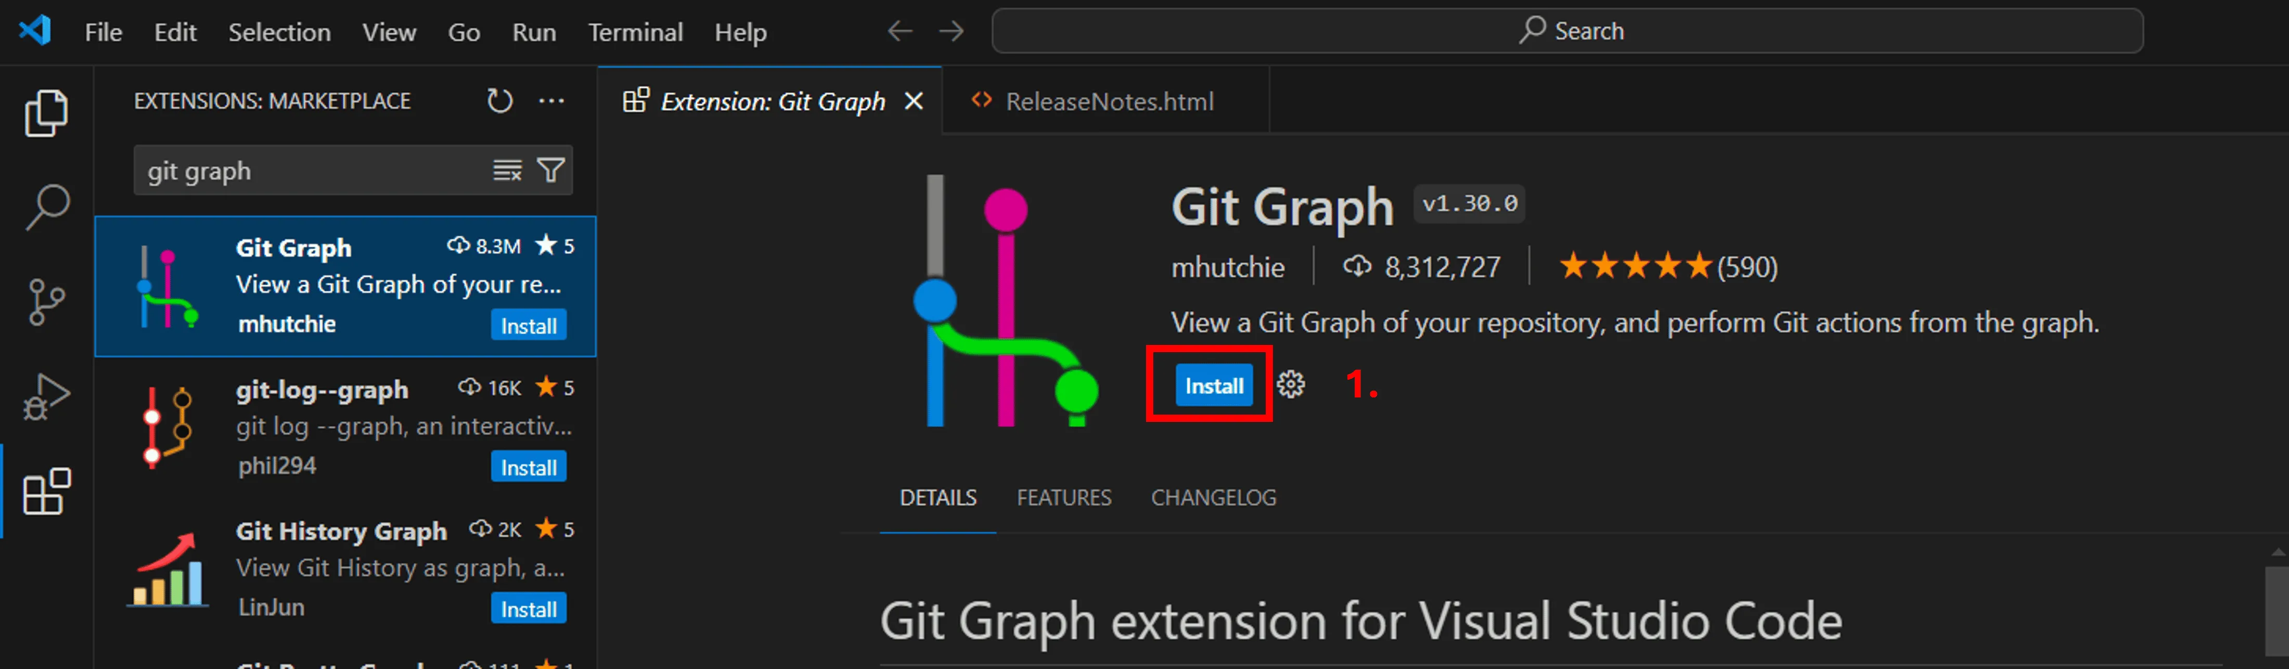Switch to the CHANGELOG tab

(x=1213, y=497)
